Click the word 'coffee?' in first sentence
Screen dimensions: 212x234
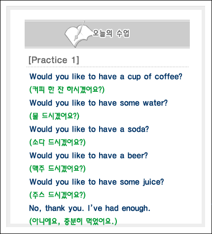[169, 77]
